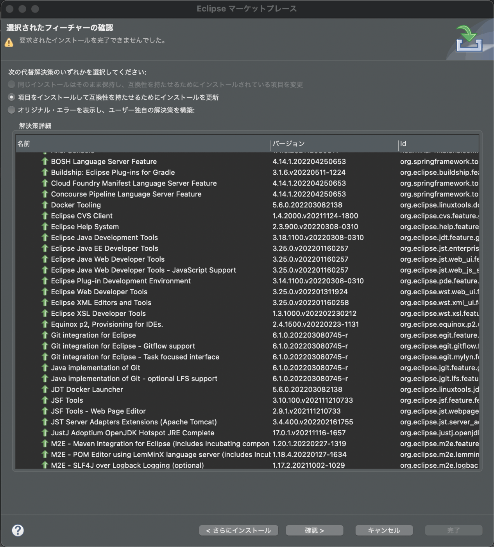Click the < さらにインストール button
Image resolution: width=494 pixels, height=547 pixels.
(x=238, y=530)
